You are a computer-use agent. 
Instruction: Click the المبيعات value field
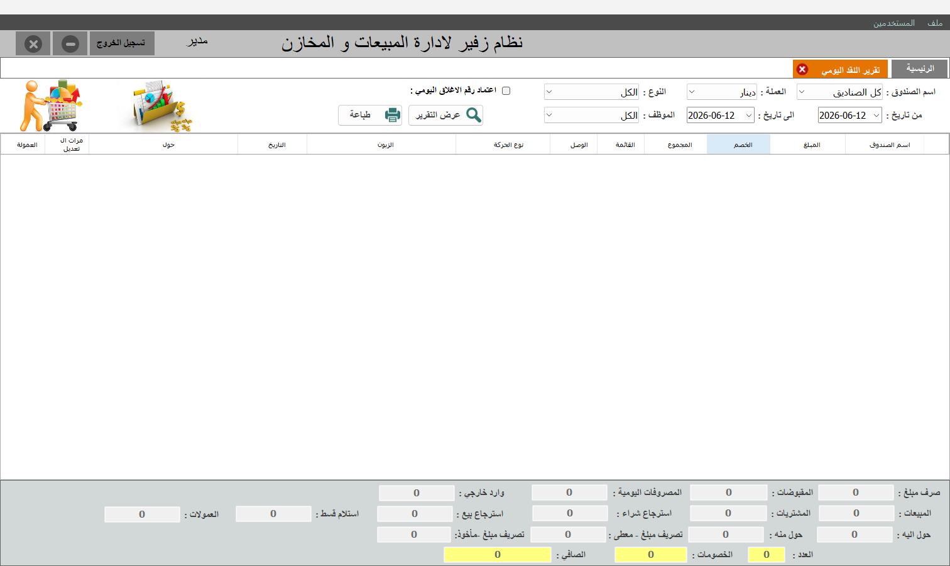856,513
